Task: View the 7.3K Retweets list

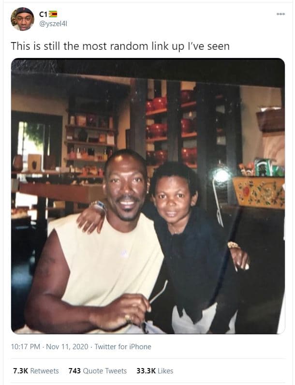Action: point(36,371)
